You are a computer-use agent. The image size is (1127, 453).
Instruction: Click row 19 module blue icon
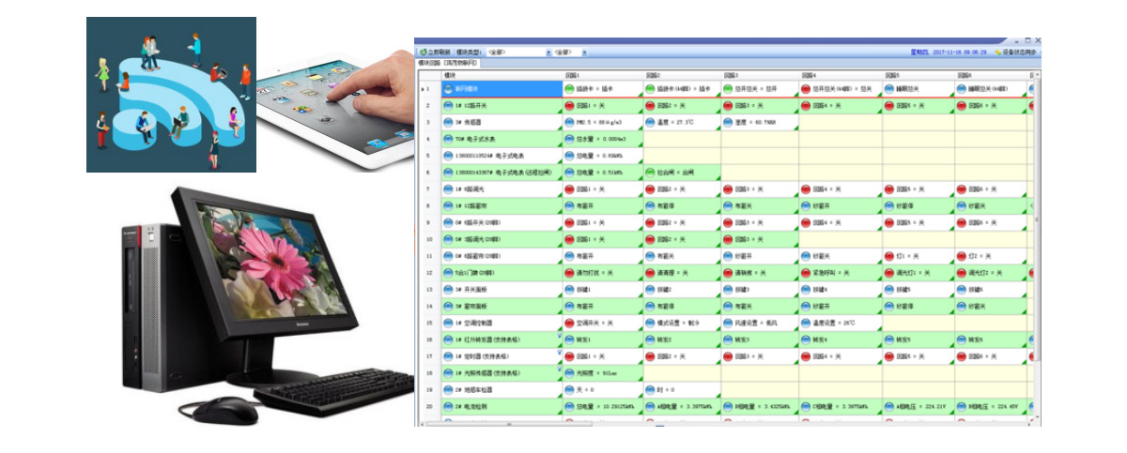pyautogui.click(x=448, y=389)
